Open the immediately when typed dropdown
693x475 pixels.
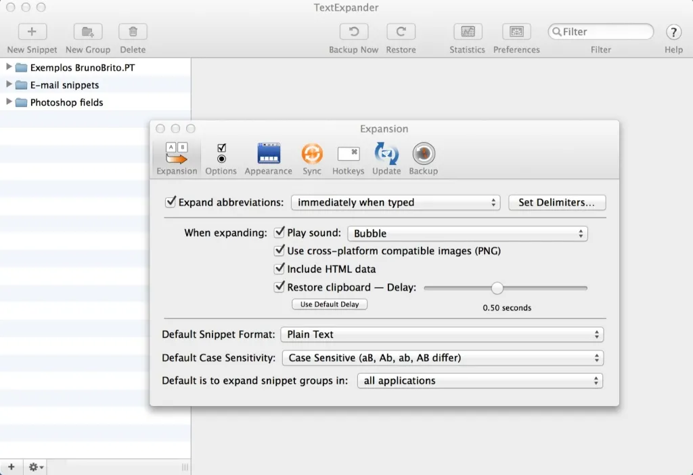coord(395,202)
